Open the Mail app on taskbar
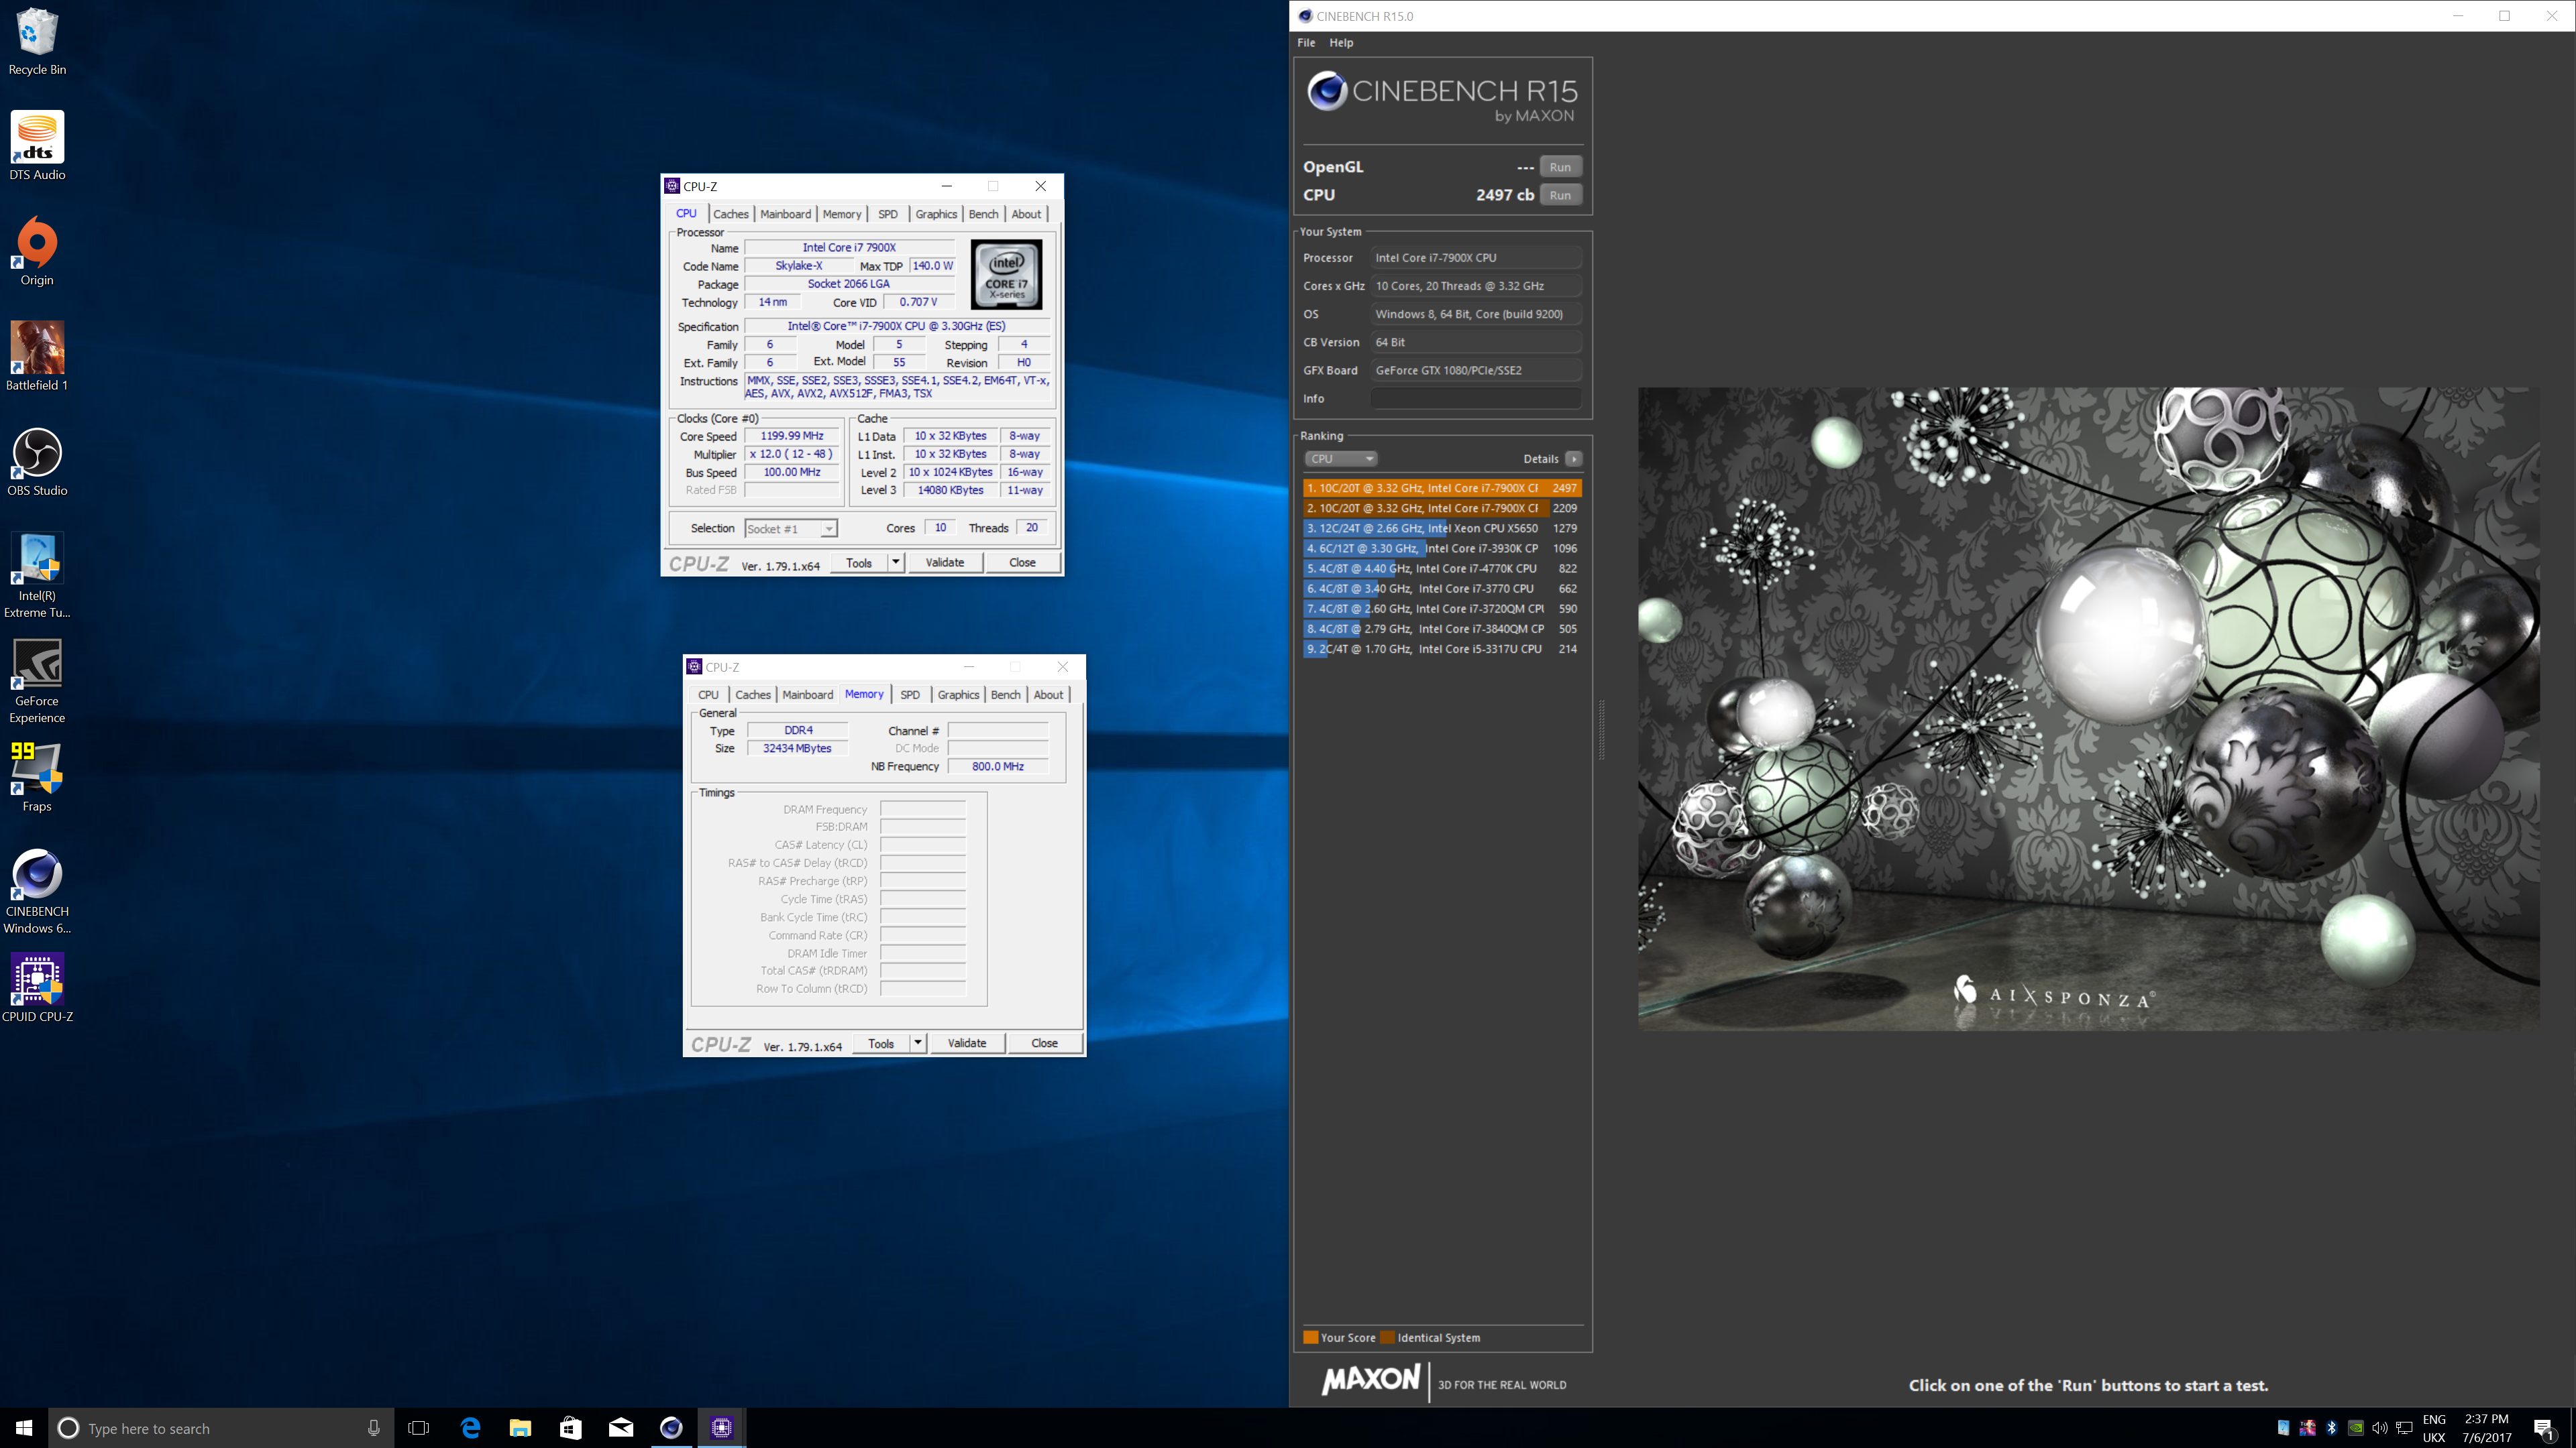This screenshot has height=1448, width=2576. 621,1428
